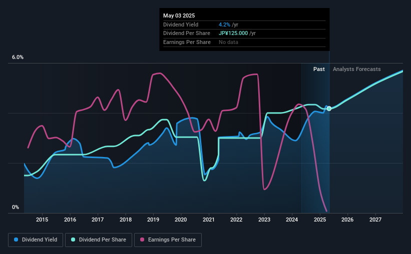Toggle the Earnings Per Share legend series
The height and width of the screenshot is (254, 411).
(168, 240)
